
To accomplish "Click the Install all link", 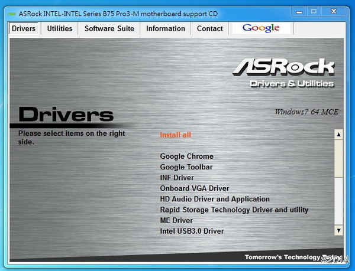I will (176, 135).
